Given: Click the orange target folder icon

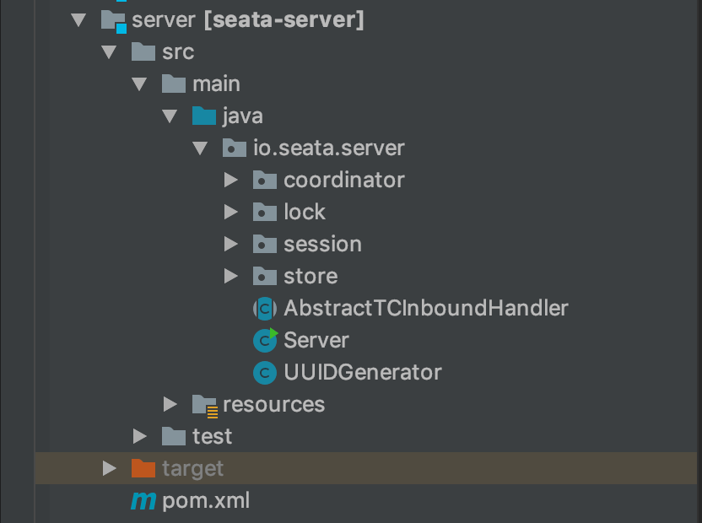Looking at the screenshot, I should (x=143, y=468).
